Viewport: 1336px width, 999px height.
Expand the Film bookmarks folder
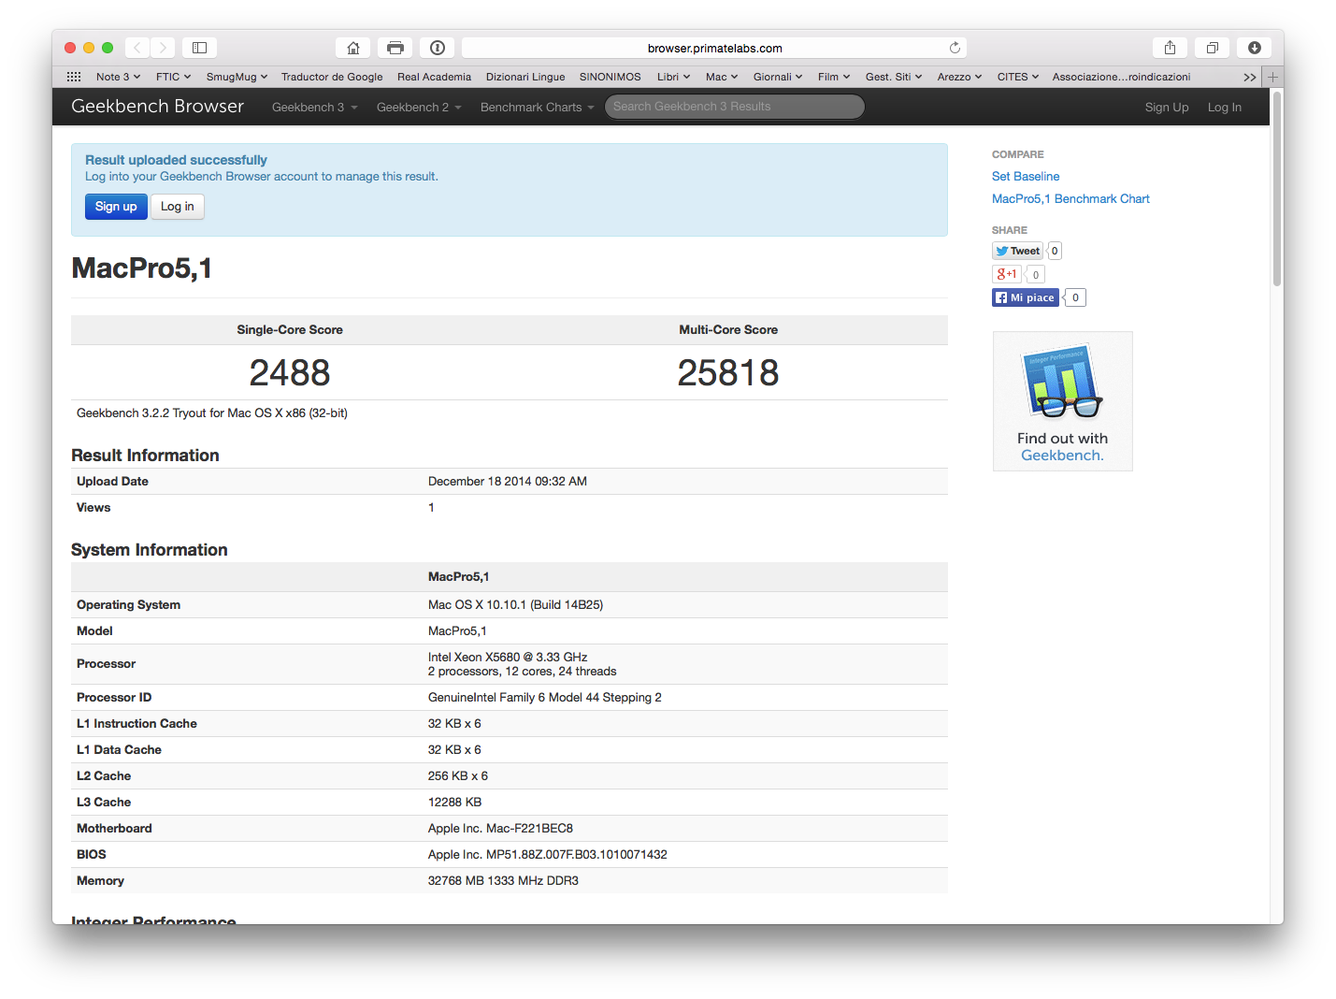[x=833, y=77]
